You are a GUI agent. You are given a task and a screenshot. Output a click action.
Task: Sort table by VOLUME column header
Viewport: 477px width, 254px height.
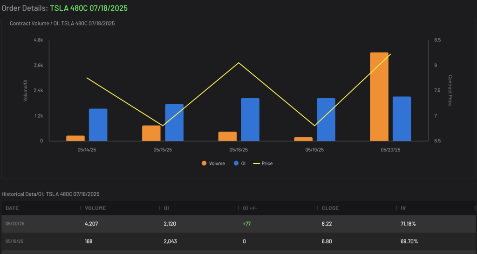click(95, 208)
